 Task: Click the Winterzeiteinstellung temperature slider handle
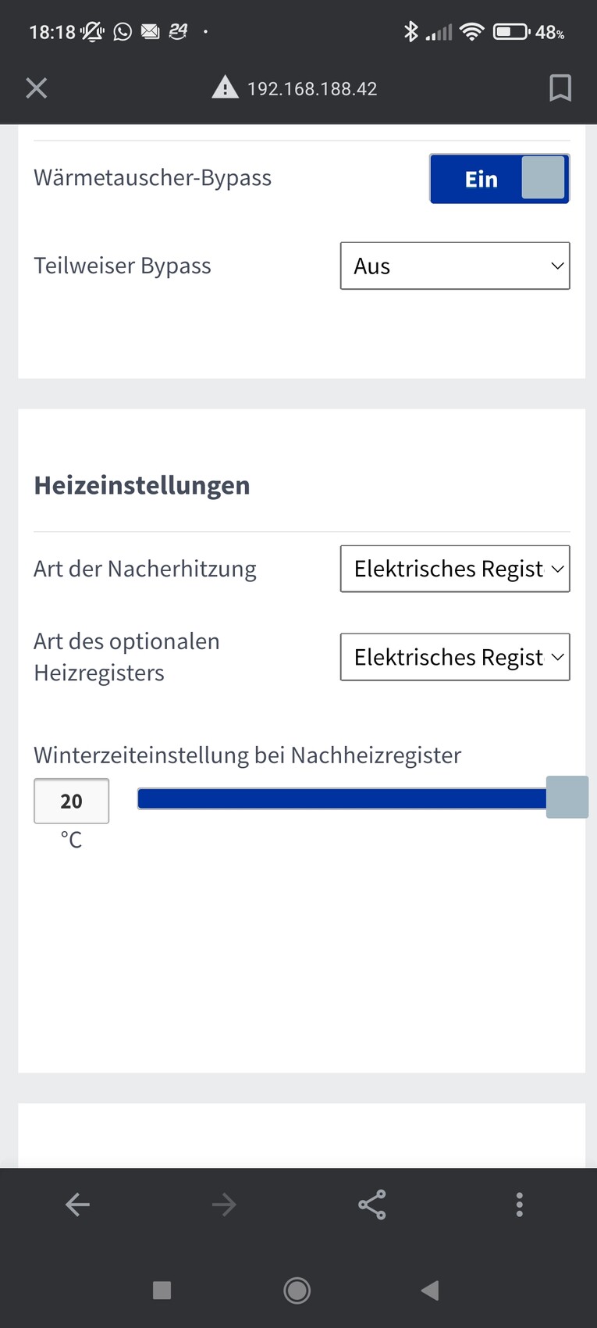(x=567, y=798)
